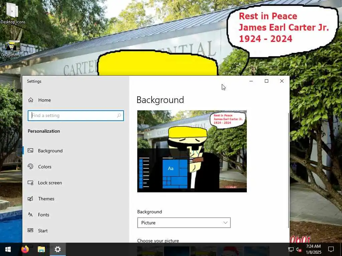Click the Settings gear taskbar icon
This screenshot has width=342, height=256.
[57, 249]
